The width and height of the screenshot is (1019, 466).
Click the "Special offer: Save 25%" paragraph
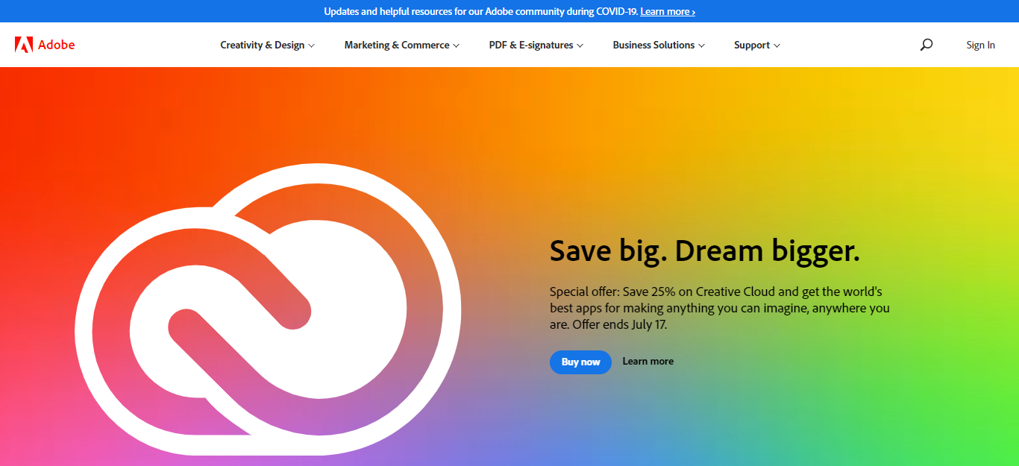[720, 308]
